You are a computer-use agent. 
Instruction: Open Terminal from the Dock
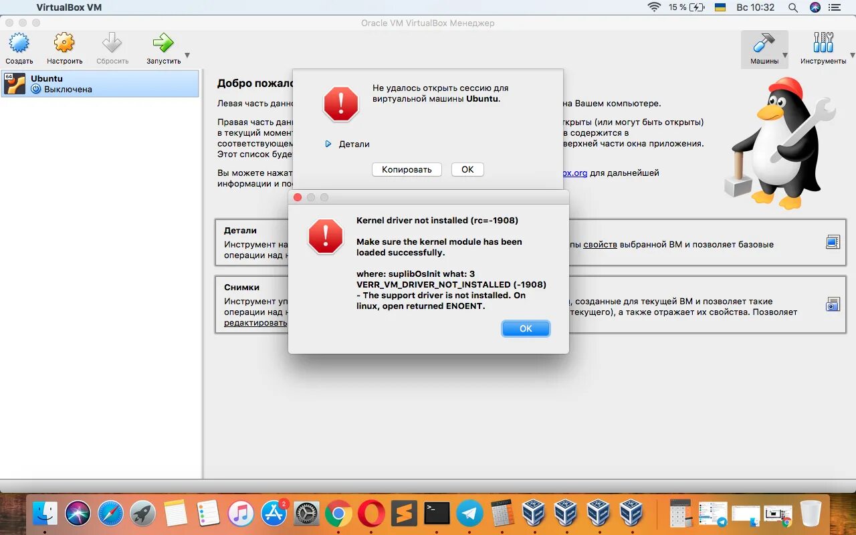tap(437, 513)
